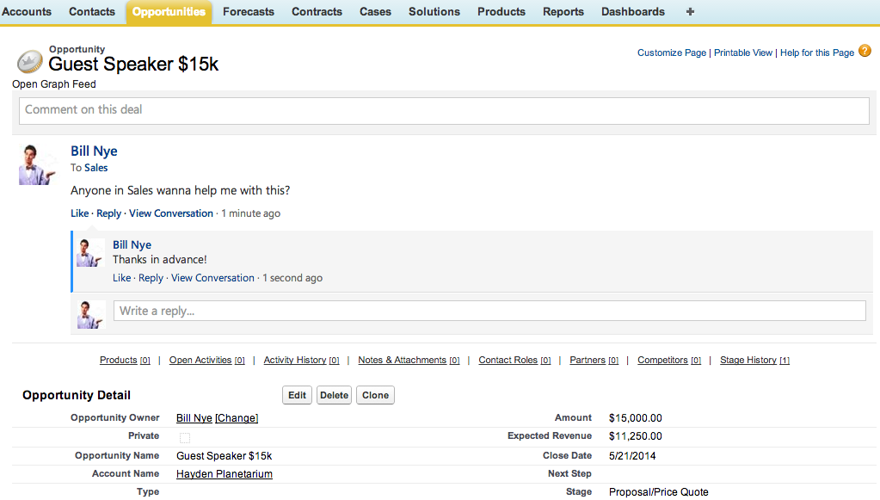This screenshot has width=880, height=500.
Task: Click in 'Comment on this deal' field
Action: point(444,110)
